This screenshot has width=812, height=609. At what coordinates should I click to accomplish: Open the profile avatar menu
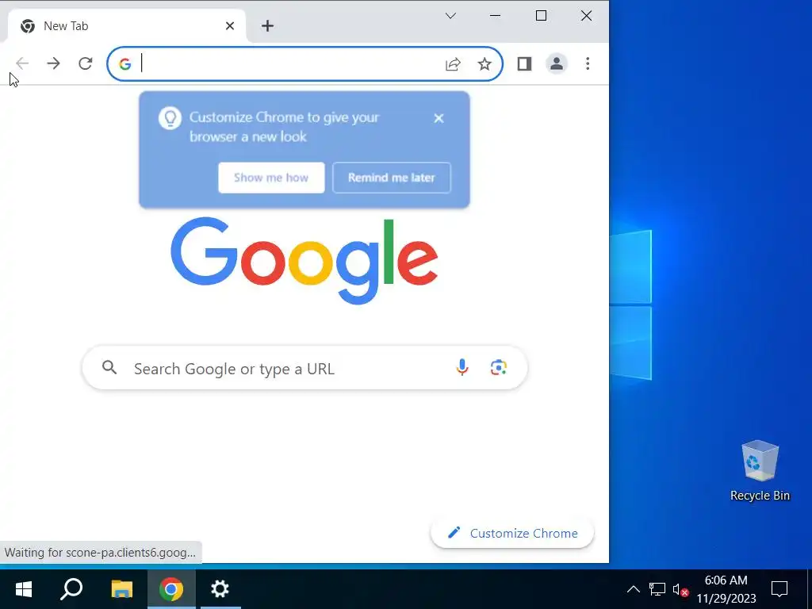[x=557, y=63]
